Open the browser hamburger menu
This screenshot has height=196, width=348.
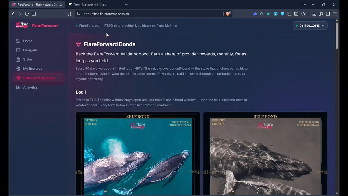[335, 14]
